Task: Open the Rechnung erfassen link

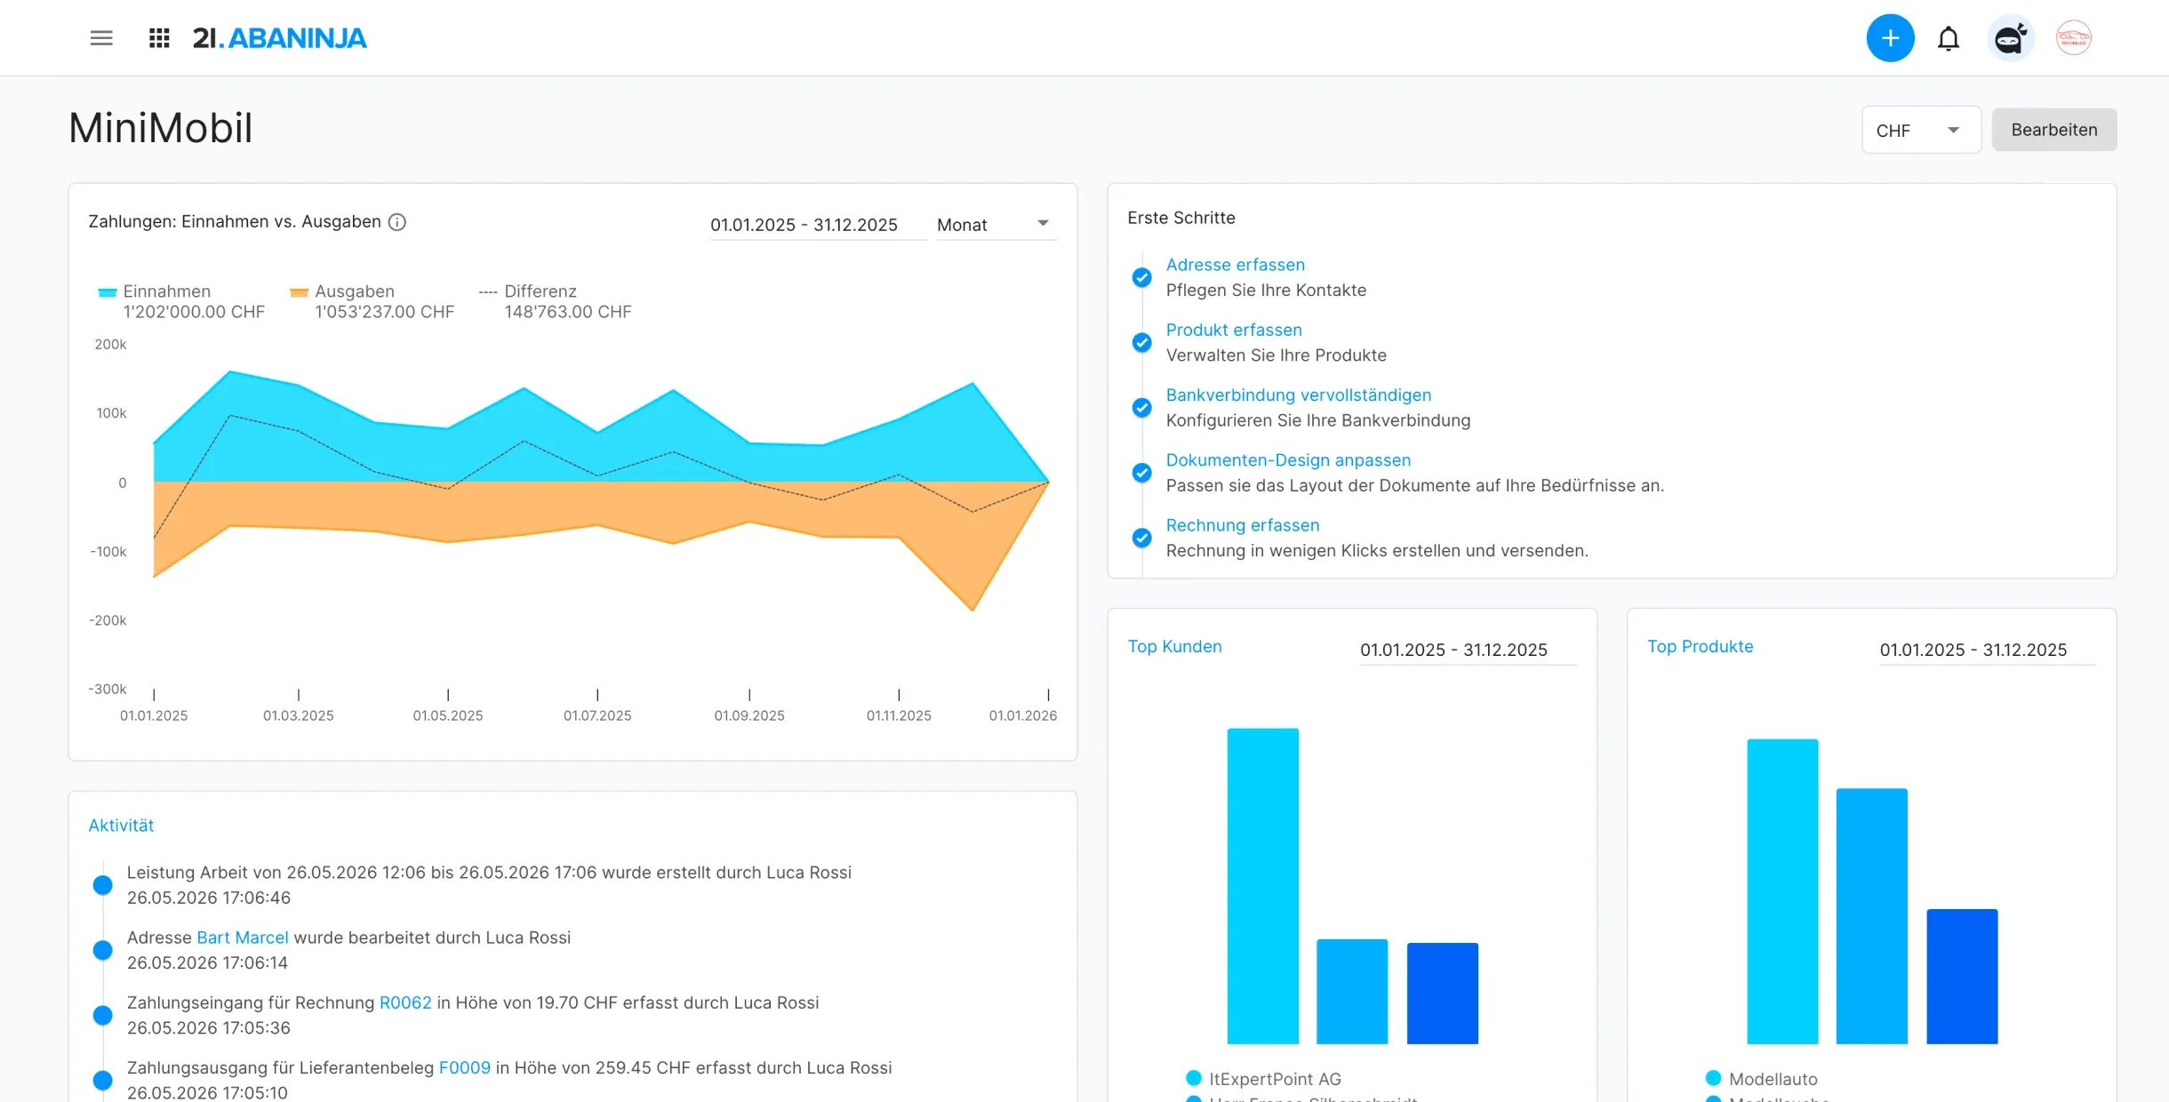Action: pyautogui.click(x=1242, y=525)
